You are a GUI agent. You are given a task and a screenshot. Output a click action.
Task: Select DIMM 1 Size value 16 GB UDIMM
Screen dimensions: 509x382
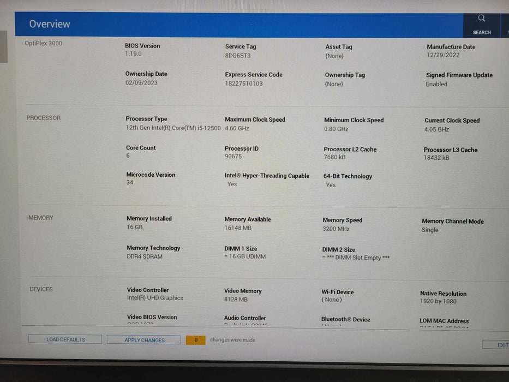point(245,256)
